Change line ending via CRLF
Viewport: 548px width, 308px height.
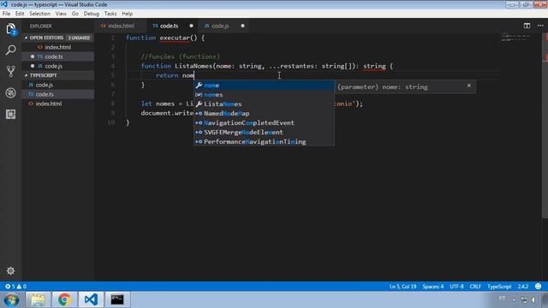(475, 287)
